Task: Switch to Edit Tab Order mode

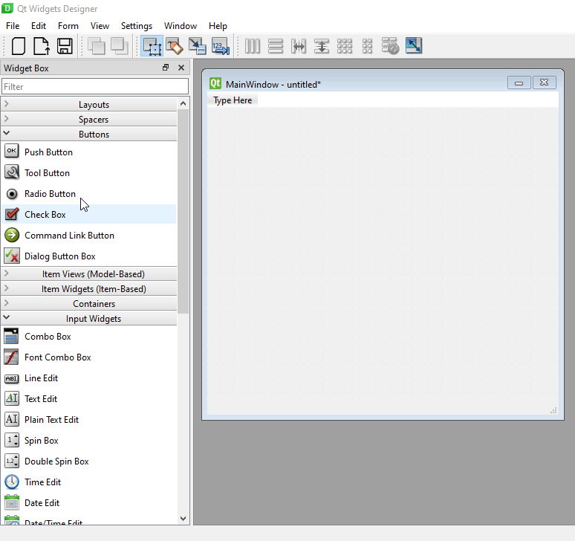Action: pyautogui.click(x=221, y=46)
